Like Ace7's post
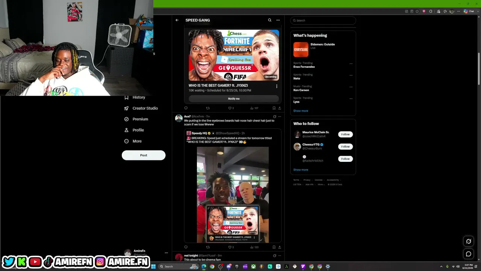The image size is (481, 271). pyautogui.click(x=230, y=247)
